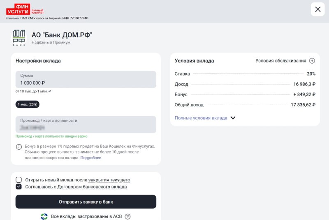Close the deposit dialog with X
The height and width of the screenshot is (220, 329).
click(x=317, y=9)
